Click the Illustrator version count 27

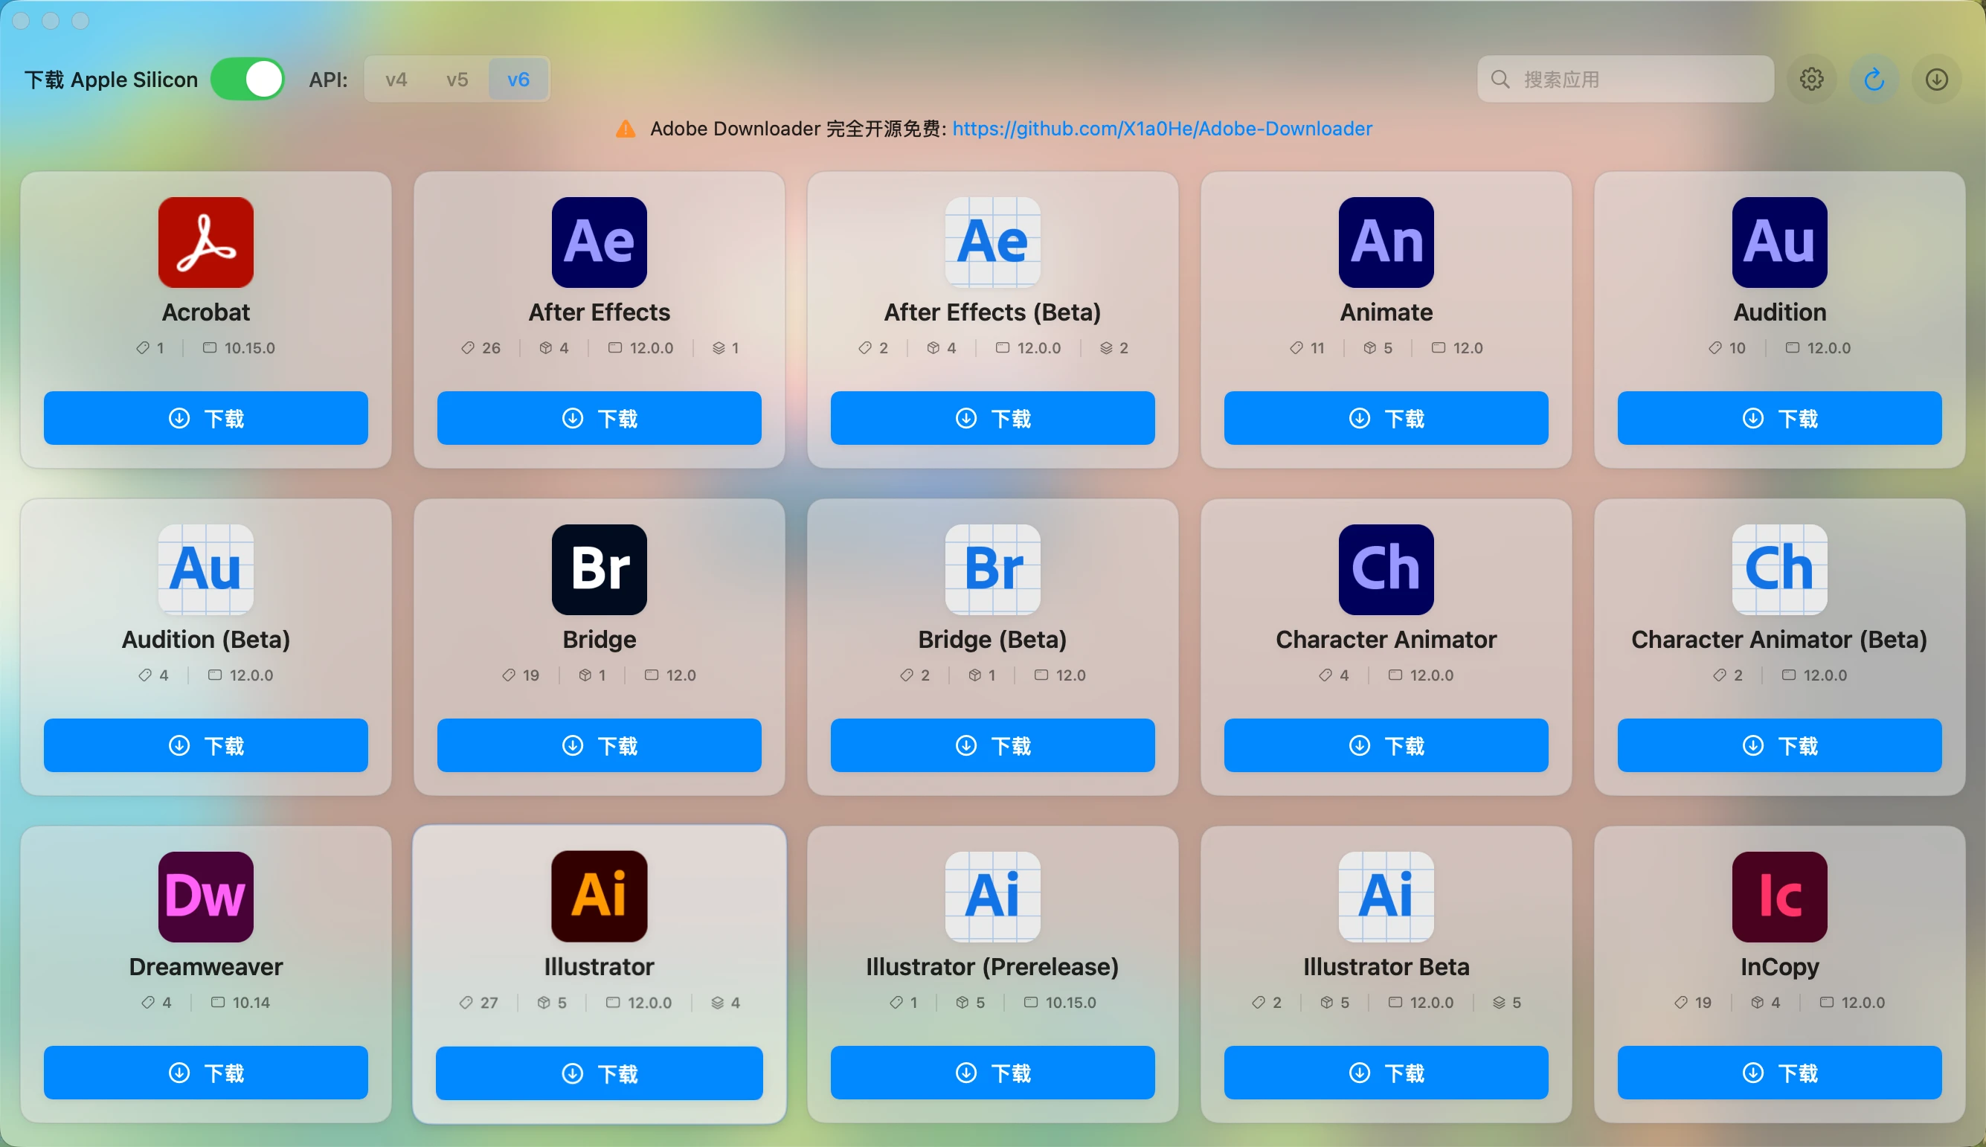pyautogui.click(x=479, y=1002)
